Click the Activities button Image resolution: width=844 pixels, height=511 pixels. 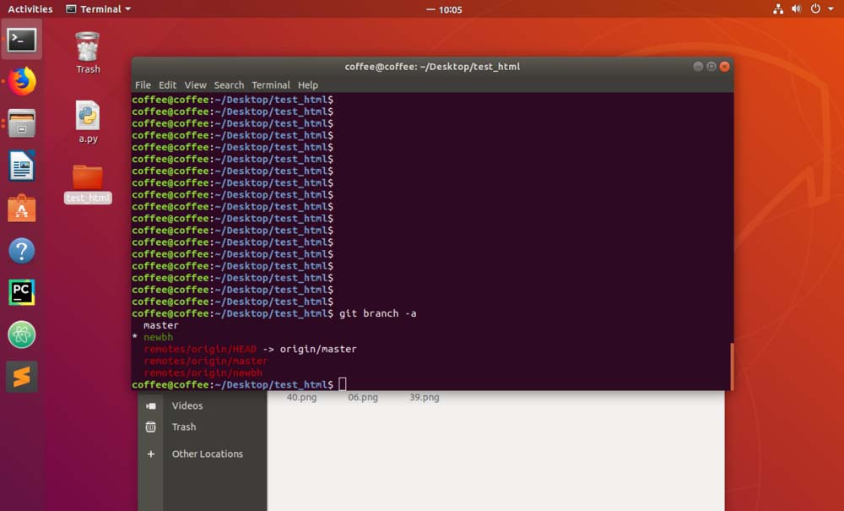30,9
